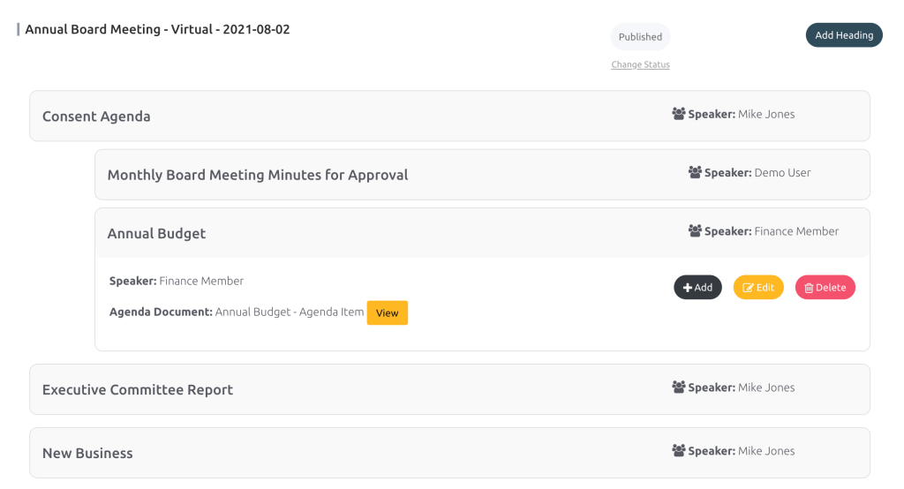Click the Annual Board Meeting title
This screenshot has height=489, width=904.
tap(157, 29)
